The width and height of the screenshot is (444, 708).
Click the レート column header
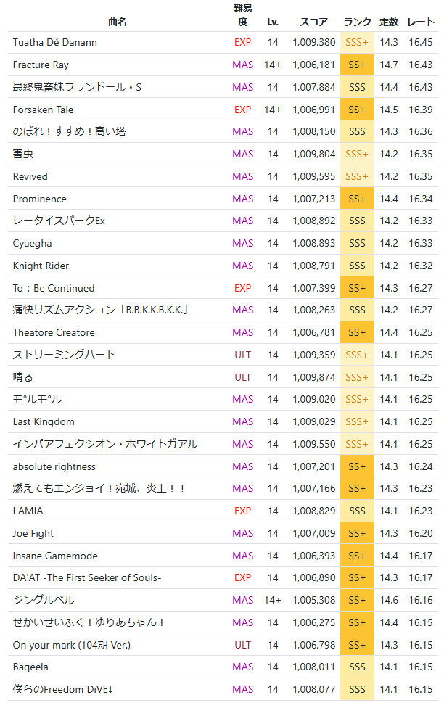pyautogui.click(x=421, y=22)
